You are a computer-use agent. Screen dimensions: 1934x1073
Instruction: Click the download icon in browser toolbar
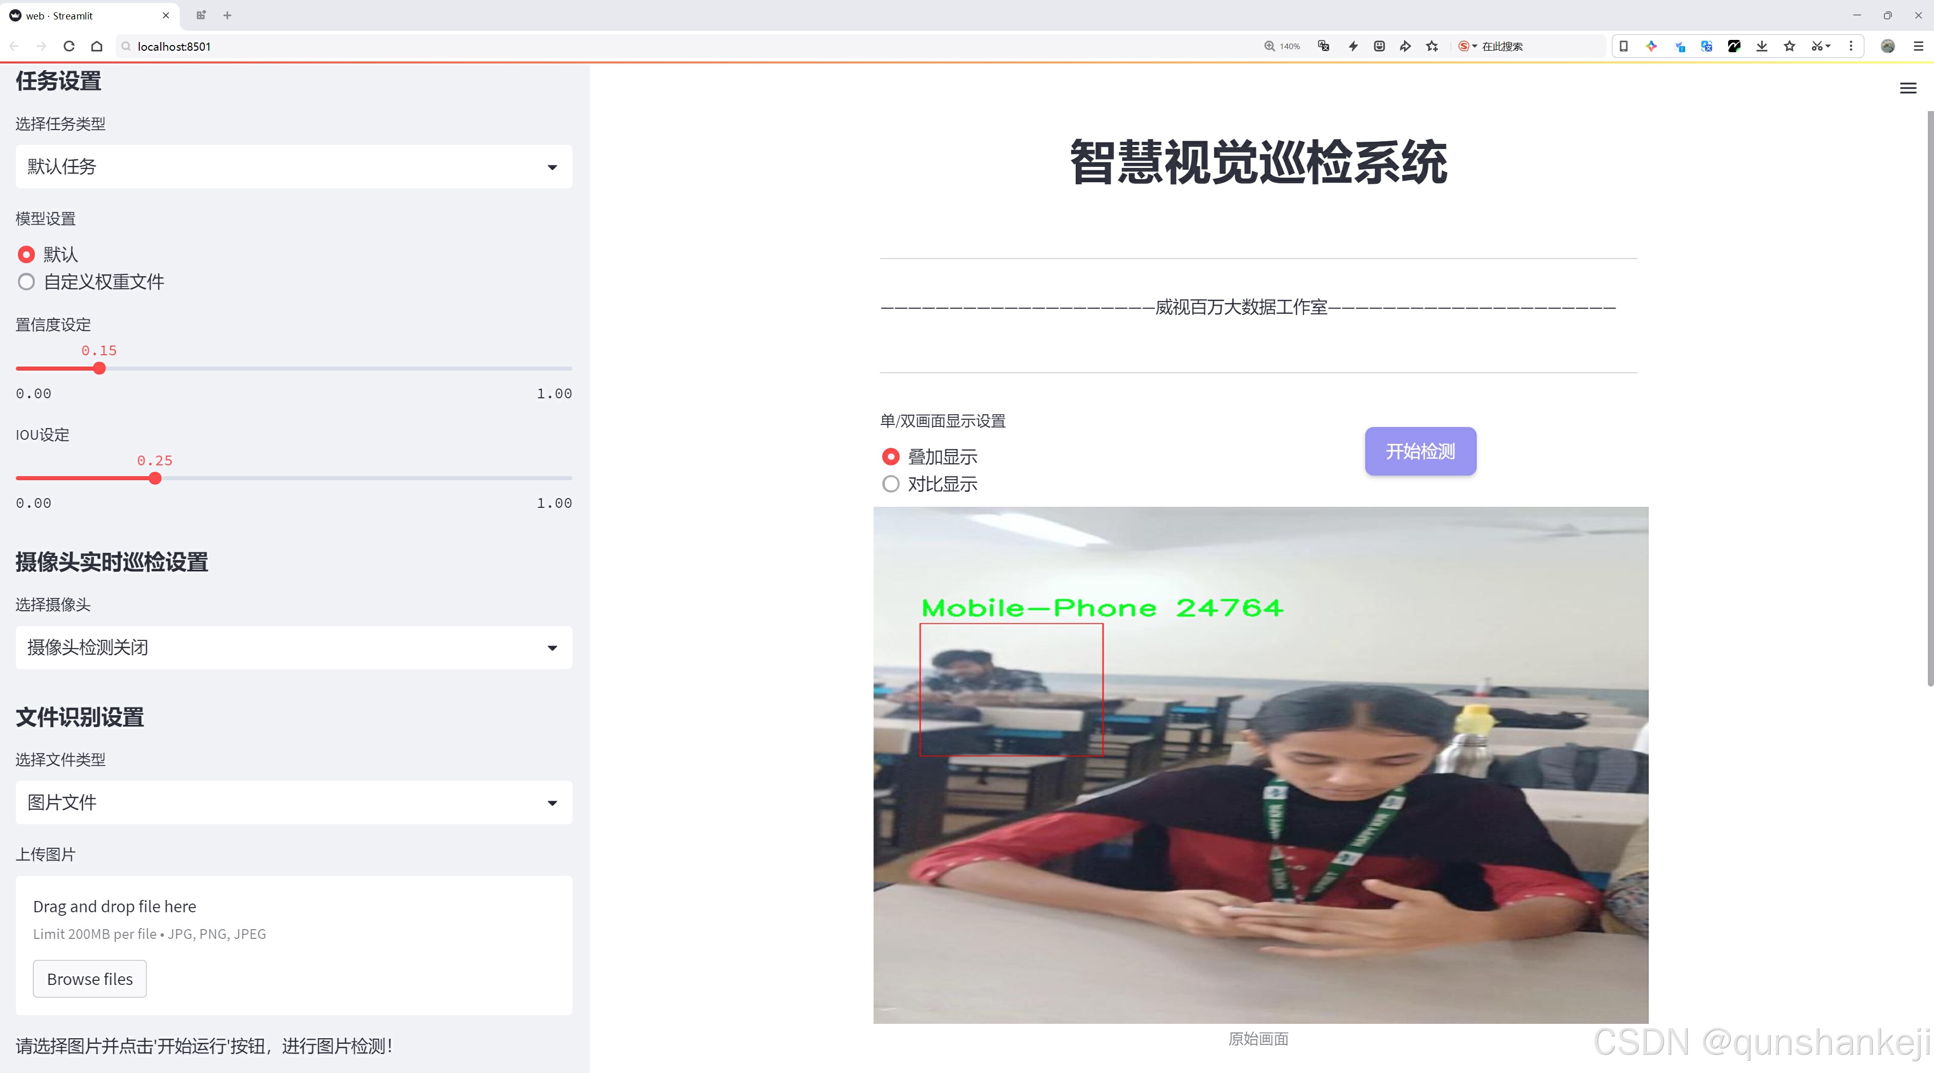click(1761, 46)
